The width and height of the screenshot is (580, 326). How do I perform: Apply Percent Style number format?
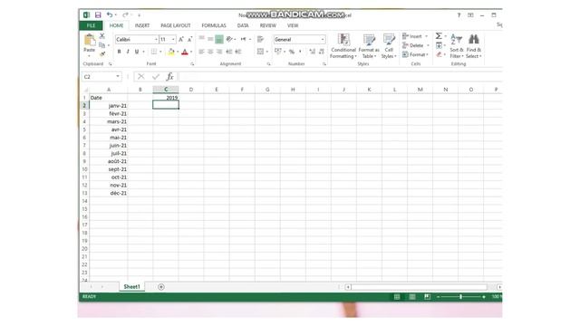click(292, 52)
